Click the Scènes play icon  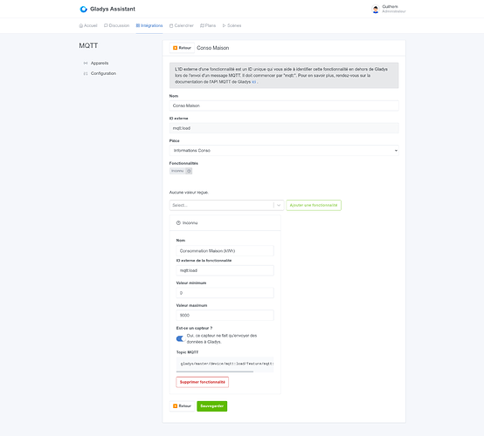225,25
